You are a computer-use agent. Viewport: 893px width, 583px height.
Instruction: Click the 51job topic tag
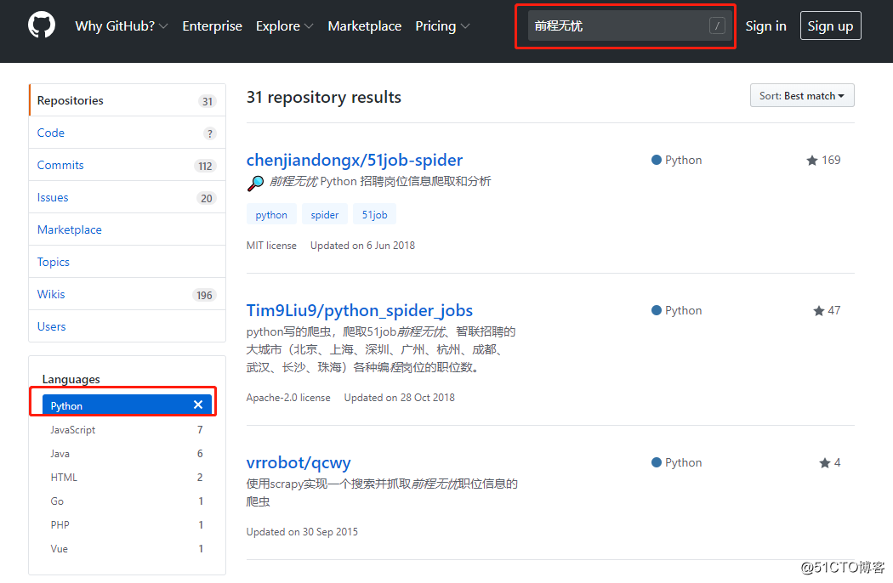(375, 215)
